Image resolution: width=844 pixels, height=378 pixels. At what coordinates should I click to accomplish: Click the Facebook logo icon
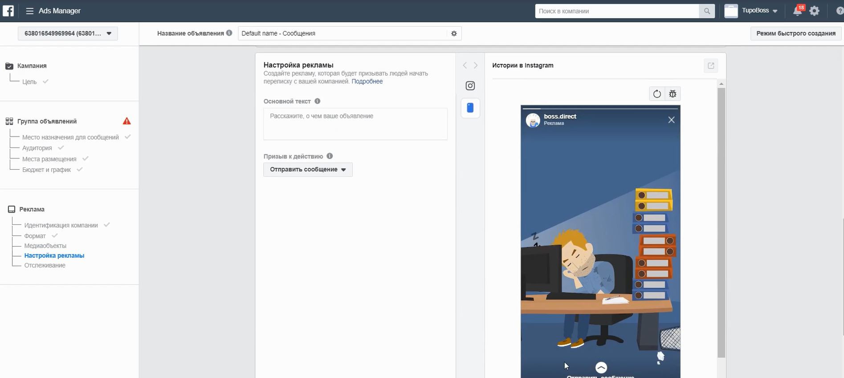pyautogui.click(x=8, y=11)
